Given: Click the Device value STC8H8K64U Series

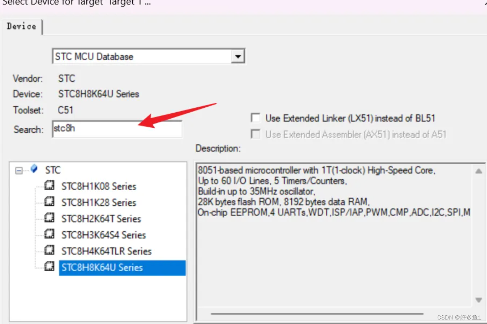Looking at the screenshot, I should (99, 94).
